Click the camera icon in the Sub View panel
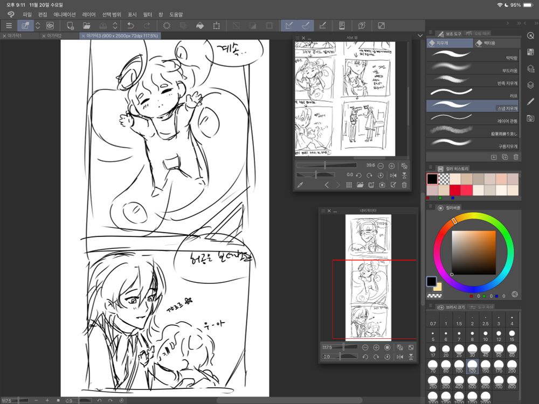Viewport: 539px width, 404px height. (x=382, y=185)
